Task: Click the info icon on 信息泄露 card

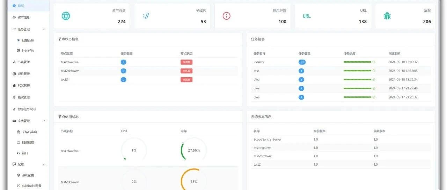Action: [227, 16]
